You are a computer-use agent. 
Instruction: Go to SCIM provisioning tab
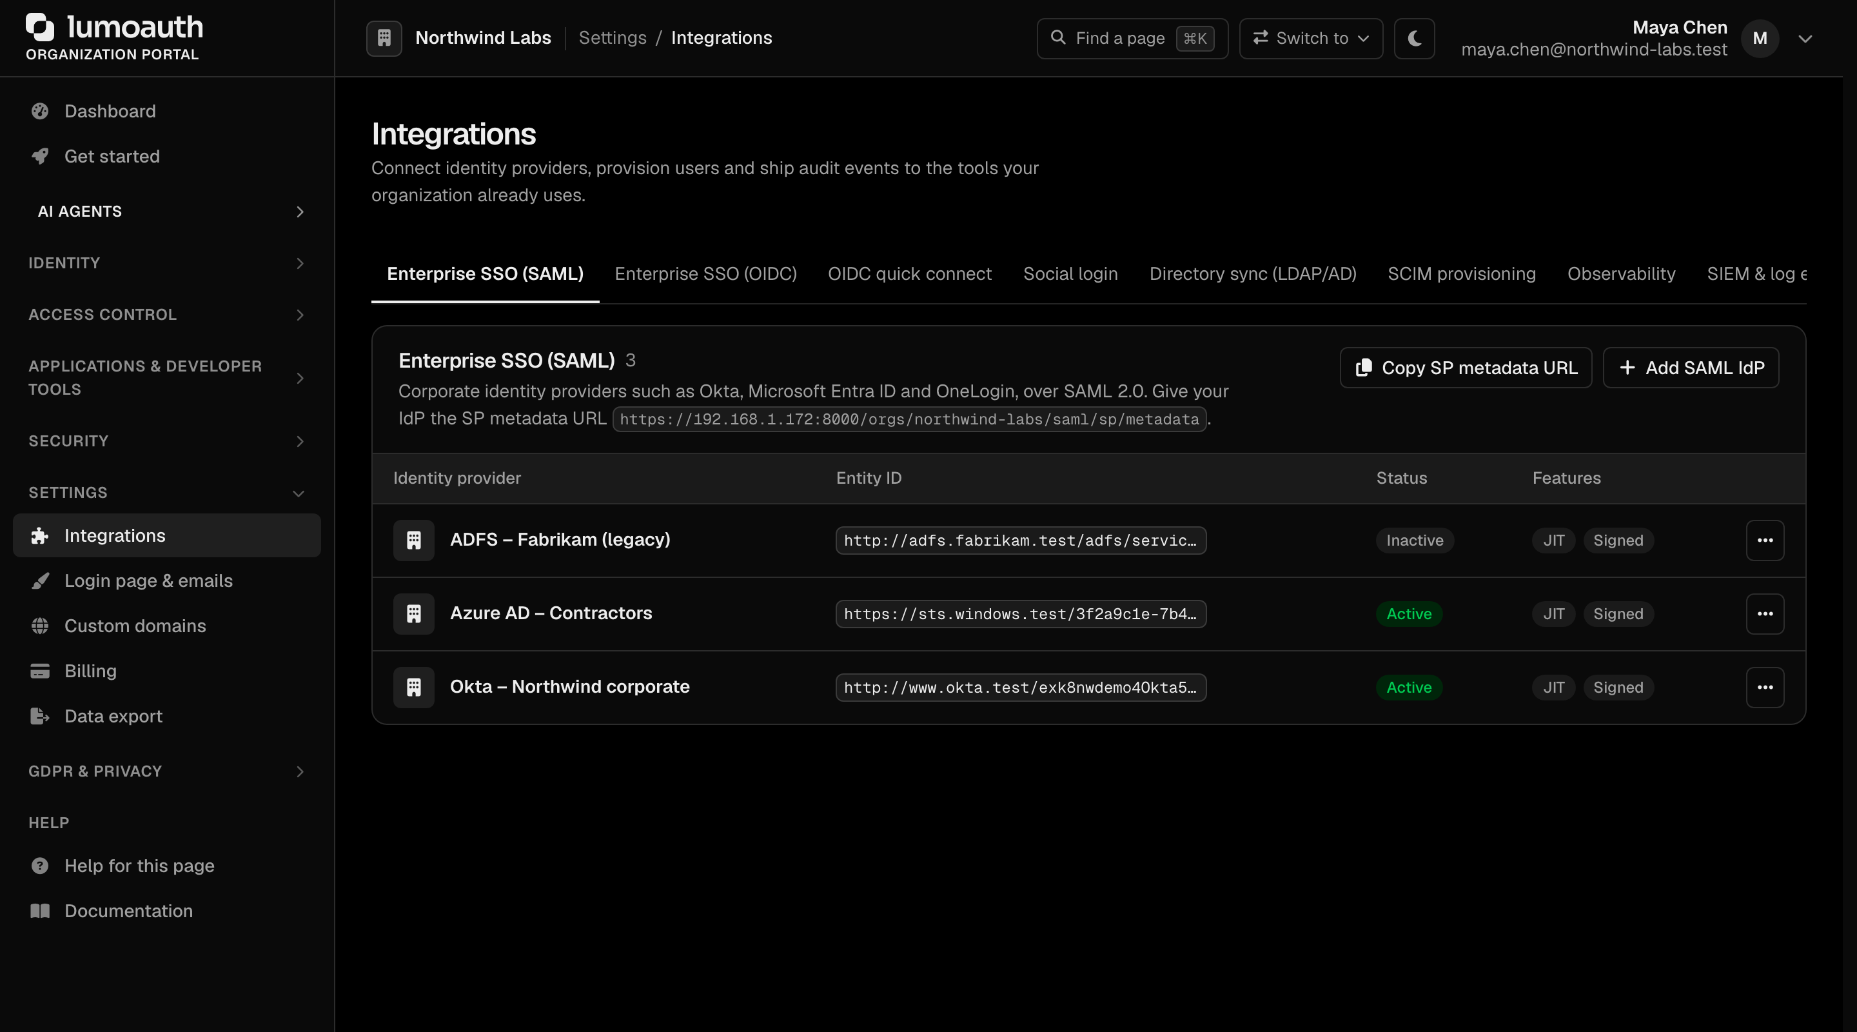click(x=1462, y=274)
